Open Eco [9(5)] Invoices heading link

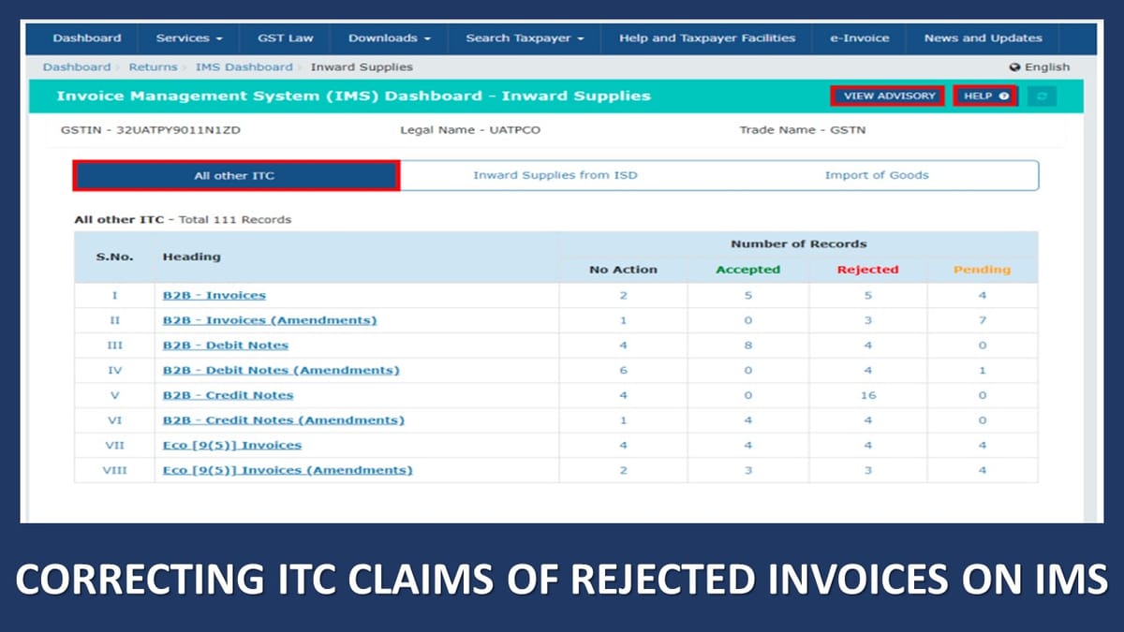230,445
